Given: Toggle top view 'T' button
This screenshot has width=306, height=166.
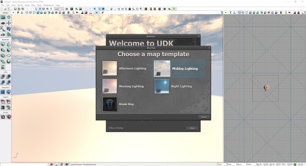Looking at the screenshot, I should [230, 13].
